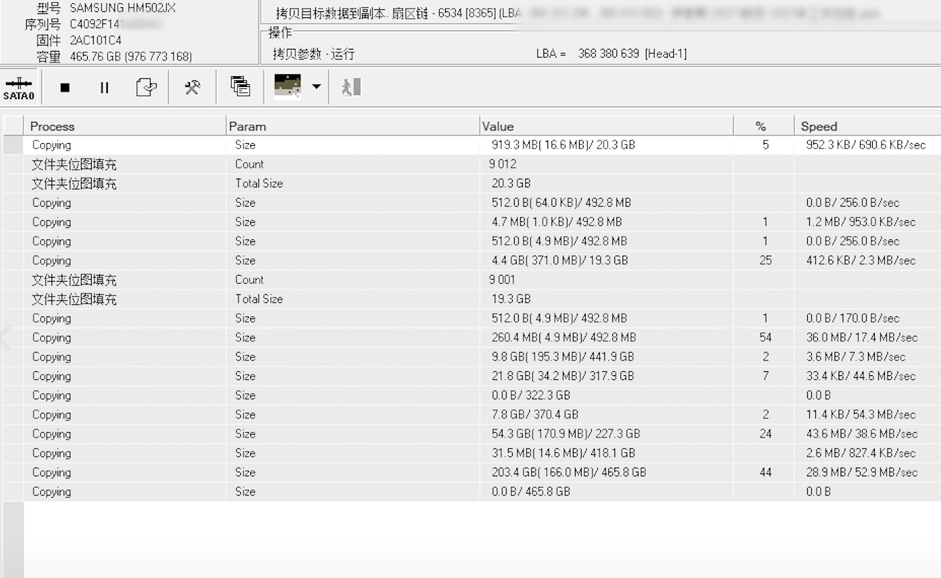Click speed value 28.9 MB/ 52.9 MB/sec
This screenshot has width=941, height=578.
pyautogui.click(x=862, y=472)
